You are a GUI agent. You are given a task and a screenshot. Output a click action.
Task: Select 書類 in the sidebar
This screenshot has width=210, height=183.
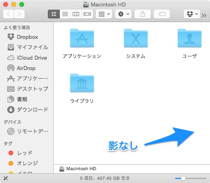(x=26, y=99)
